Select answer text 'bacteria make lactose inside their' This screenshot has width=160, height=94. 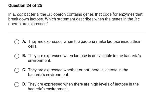pyautogui.click(x=110, y=41)
